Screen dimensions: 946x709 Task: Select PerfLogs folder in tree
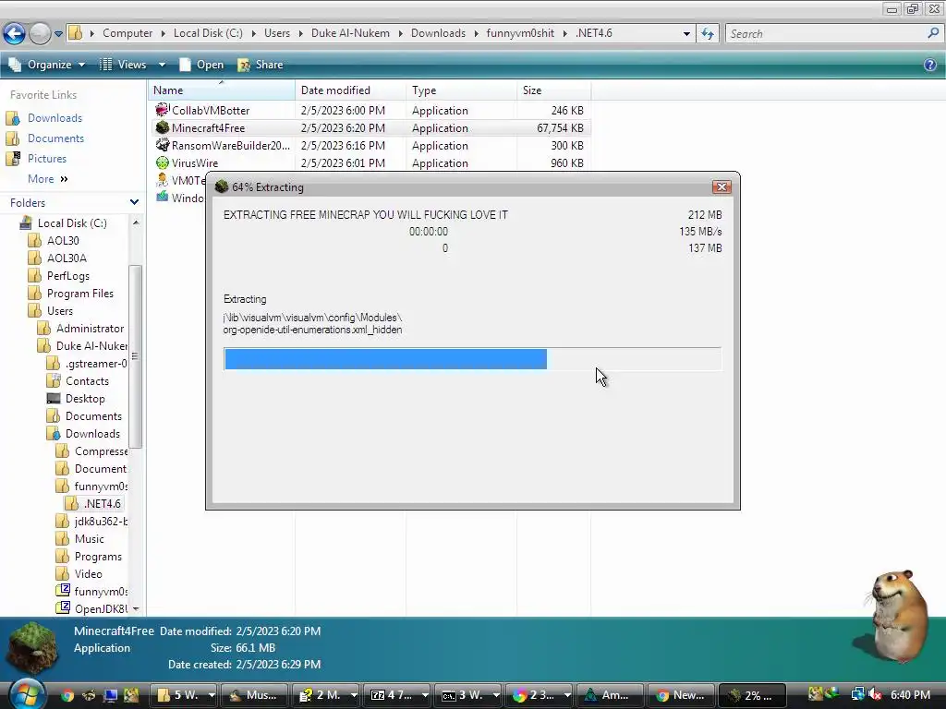coord(68,275)
